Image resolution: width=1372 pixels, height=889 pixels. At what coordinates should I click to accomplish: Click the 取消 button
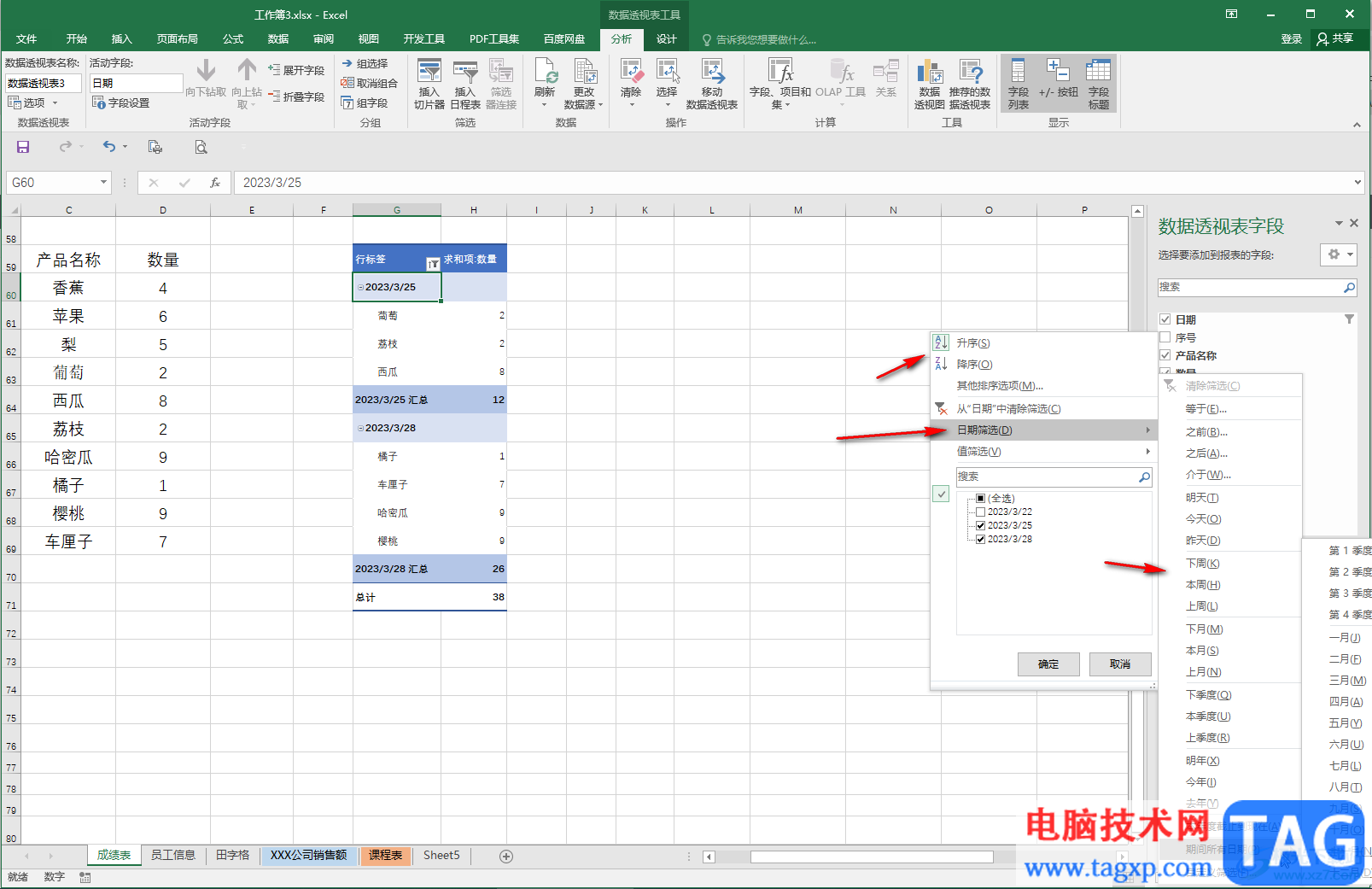tap(1120, 664)
